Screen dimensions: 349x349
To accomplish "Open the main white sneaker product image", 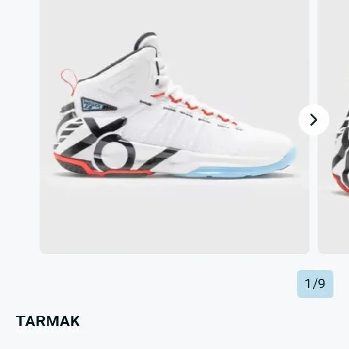I will click(174, 127).
